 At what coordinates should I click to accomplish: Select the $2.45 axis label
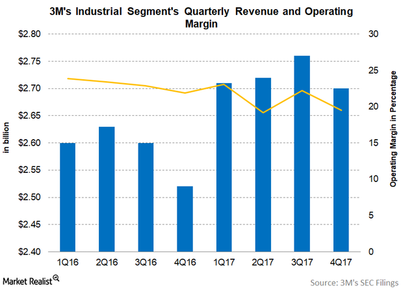(29, 224)
